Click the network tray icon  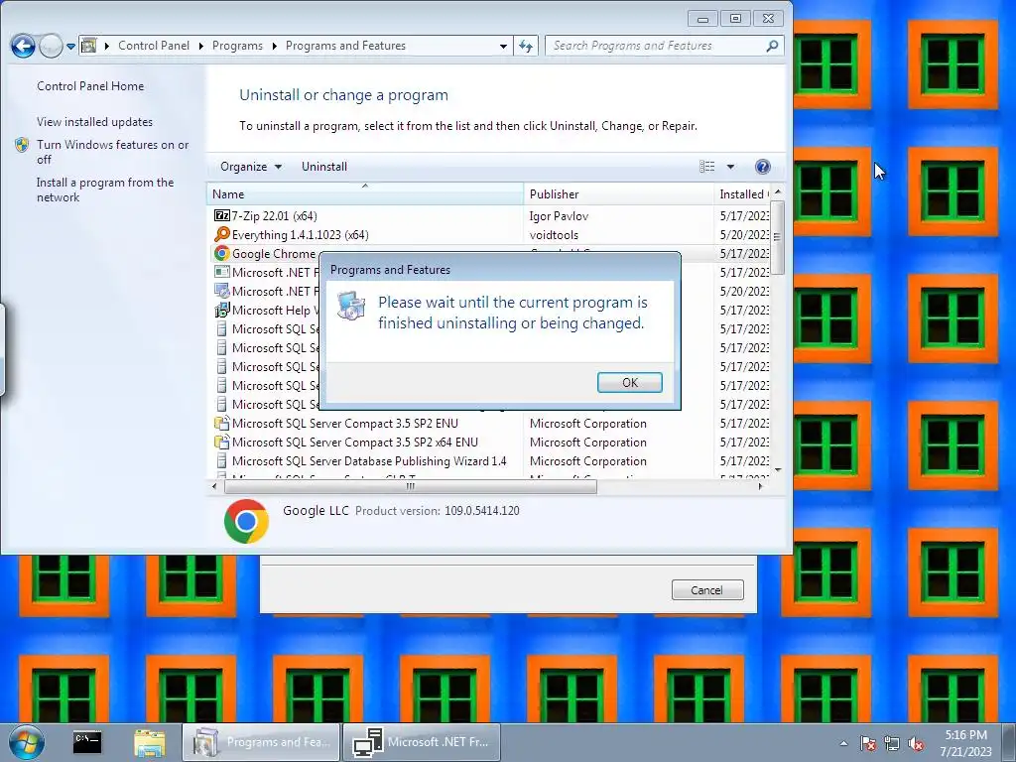point(892,743)
